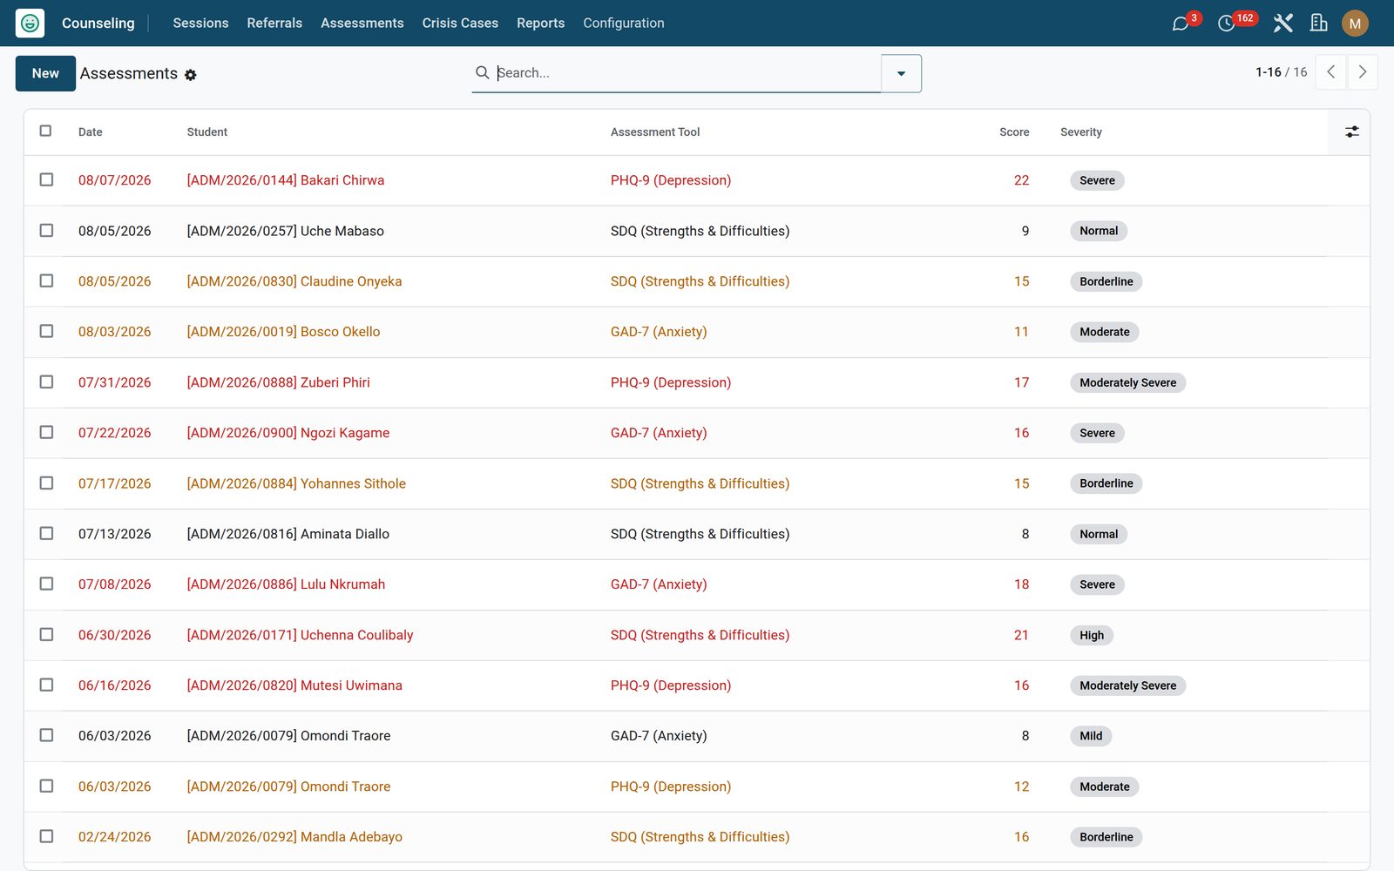Expand the search filter dropdown arrow
The image size is (1394, 871).
(x=901, y=73)
